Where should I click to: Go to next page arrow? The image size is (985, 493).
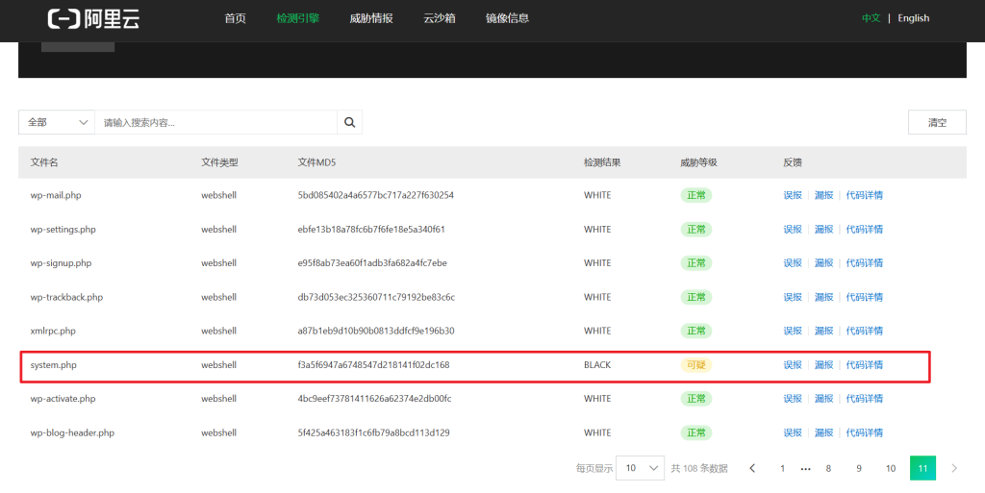click(x=954, y=468)
